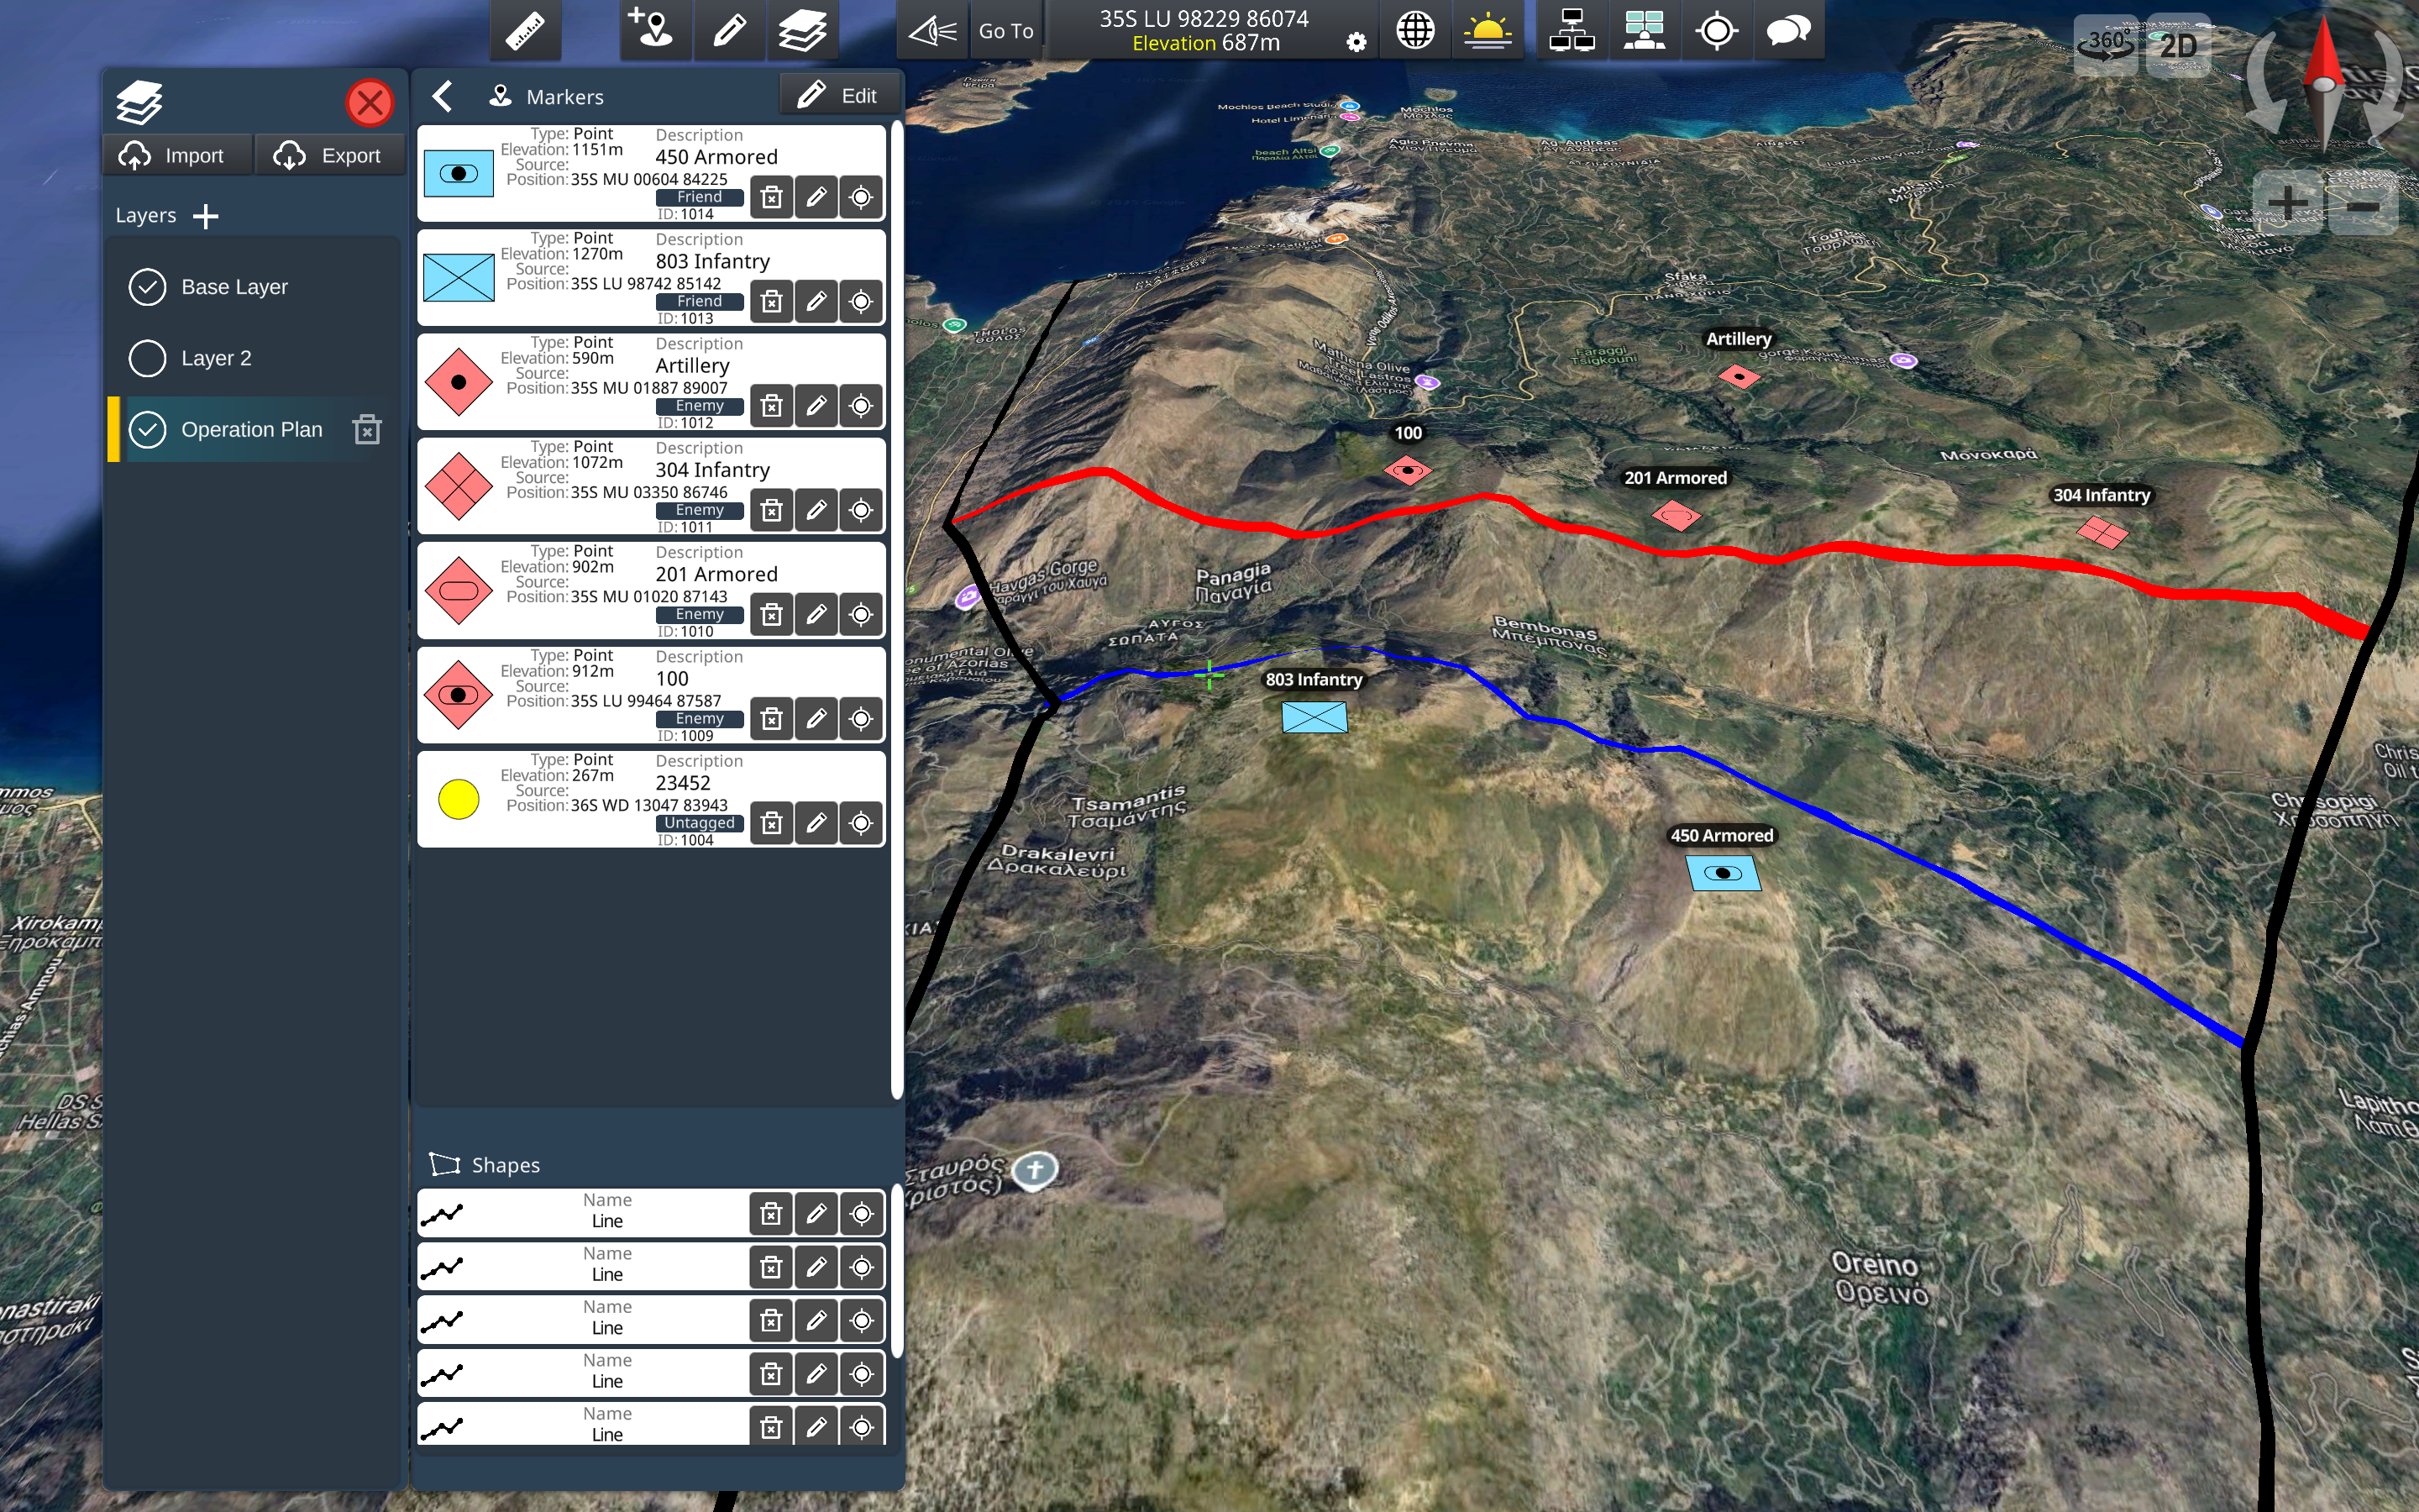Open the add marker tool
The image size is (2419, 1512).
point(655,30)
